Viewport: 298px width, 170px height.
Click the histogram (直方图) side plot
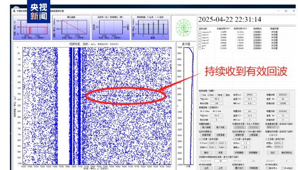186,105
